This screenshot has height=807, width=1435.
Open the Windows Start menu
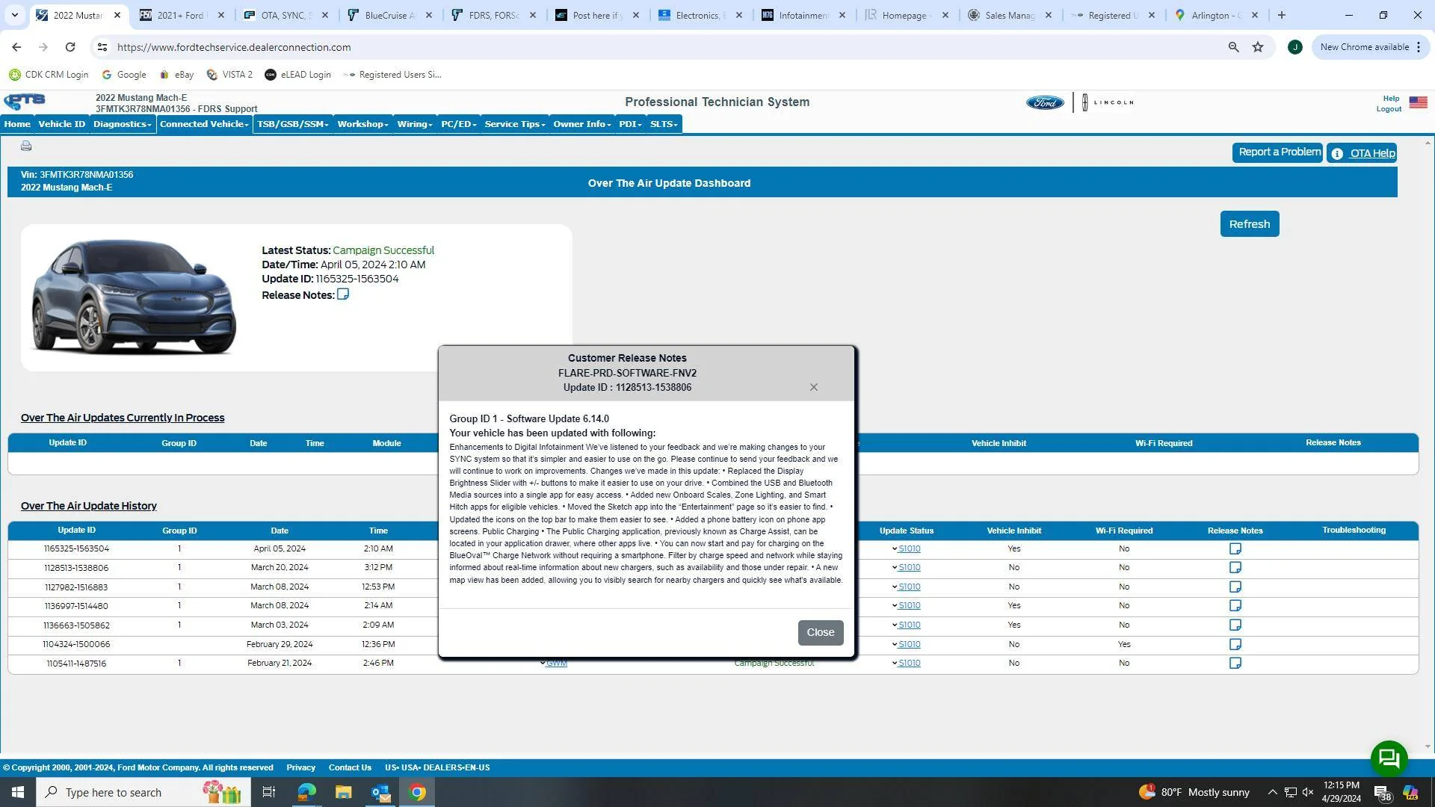(18, 792)
